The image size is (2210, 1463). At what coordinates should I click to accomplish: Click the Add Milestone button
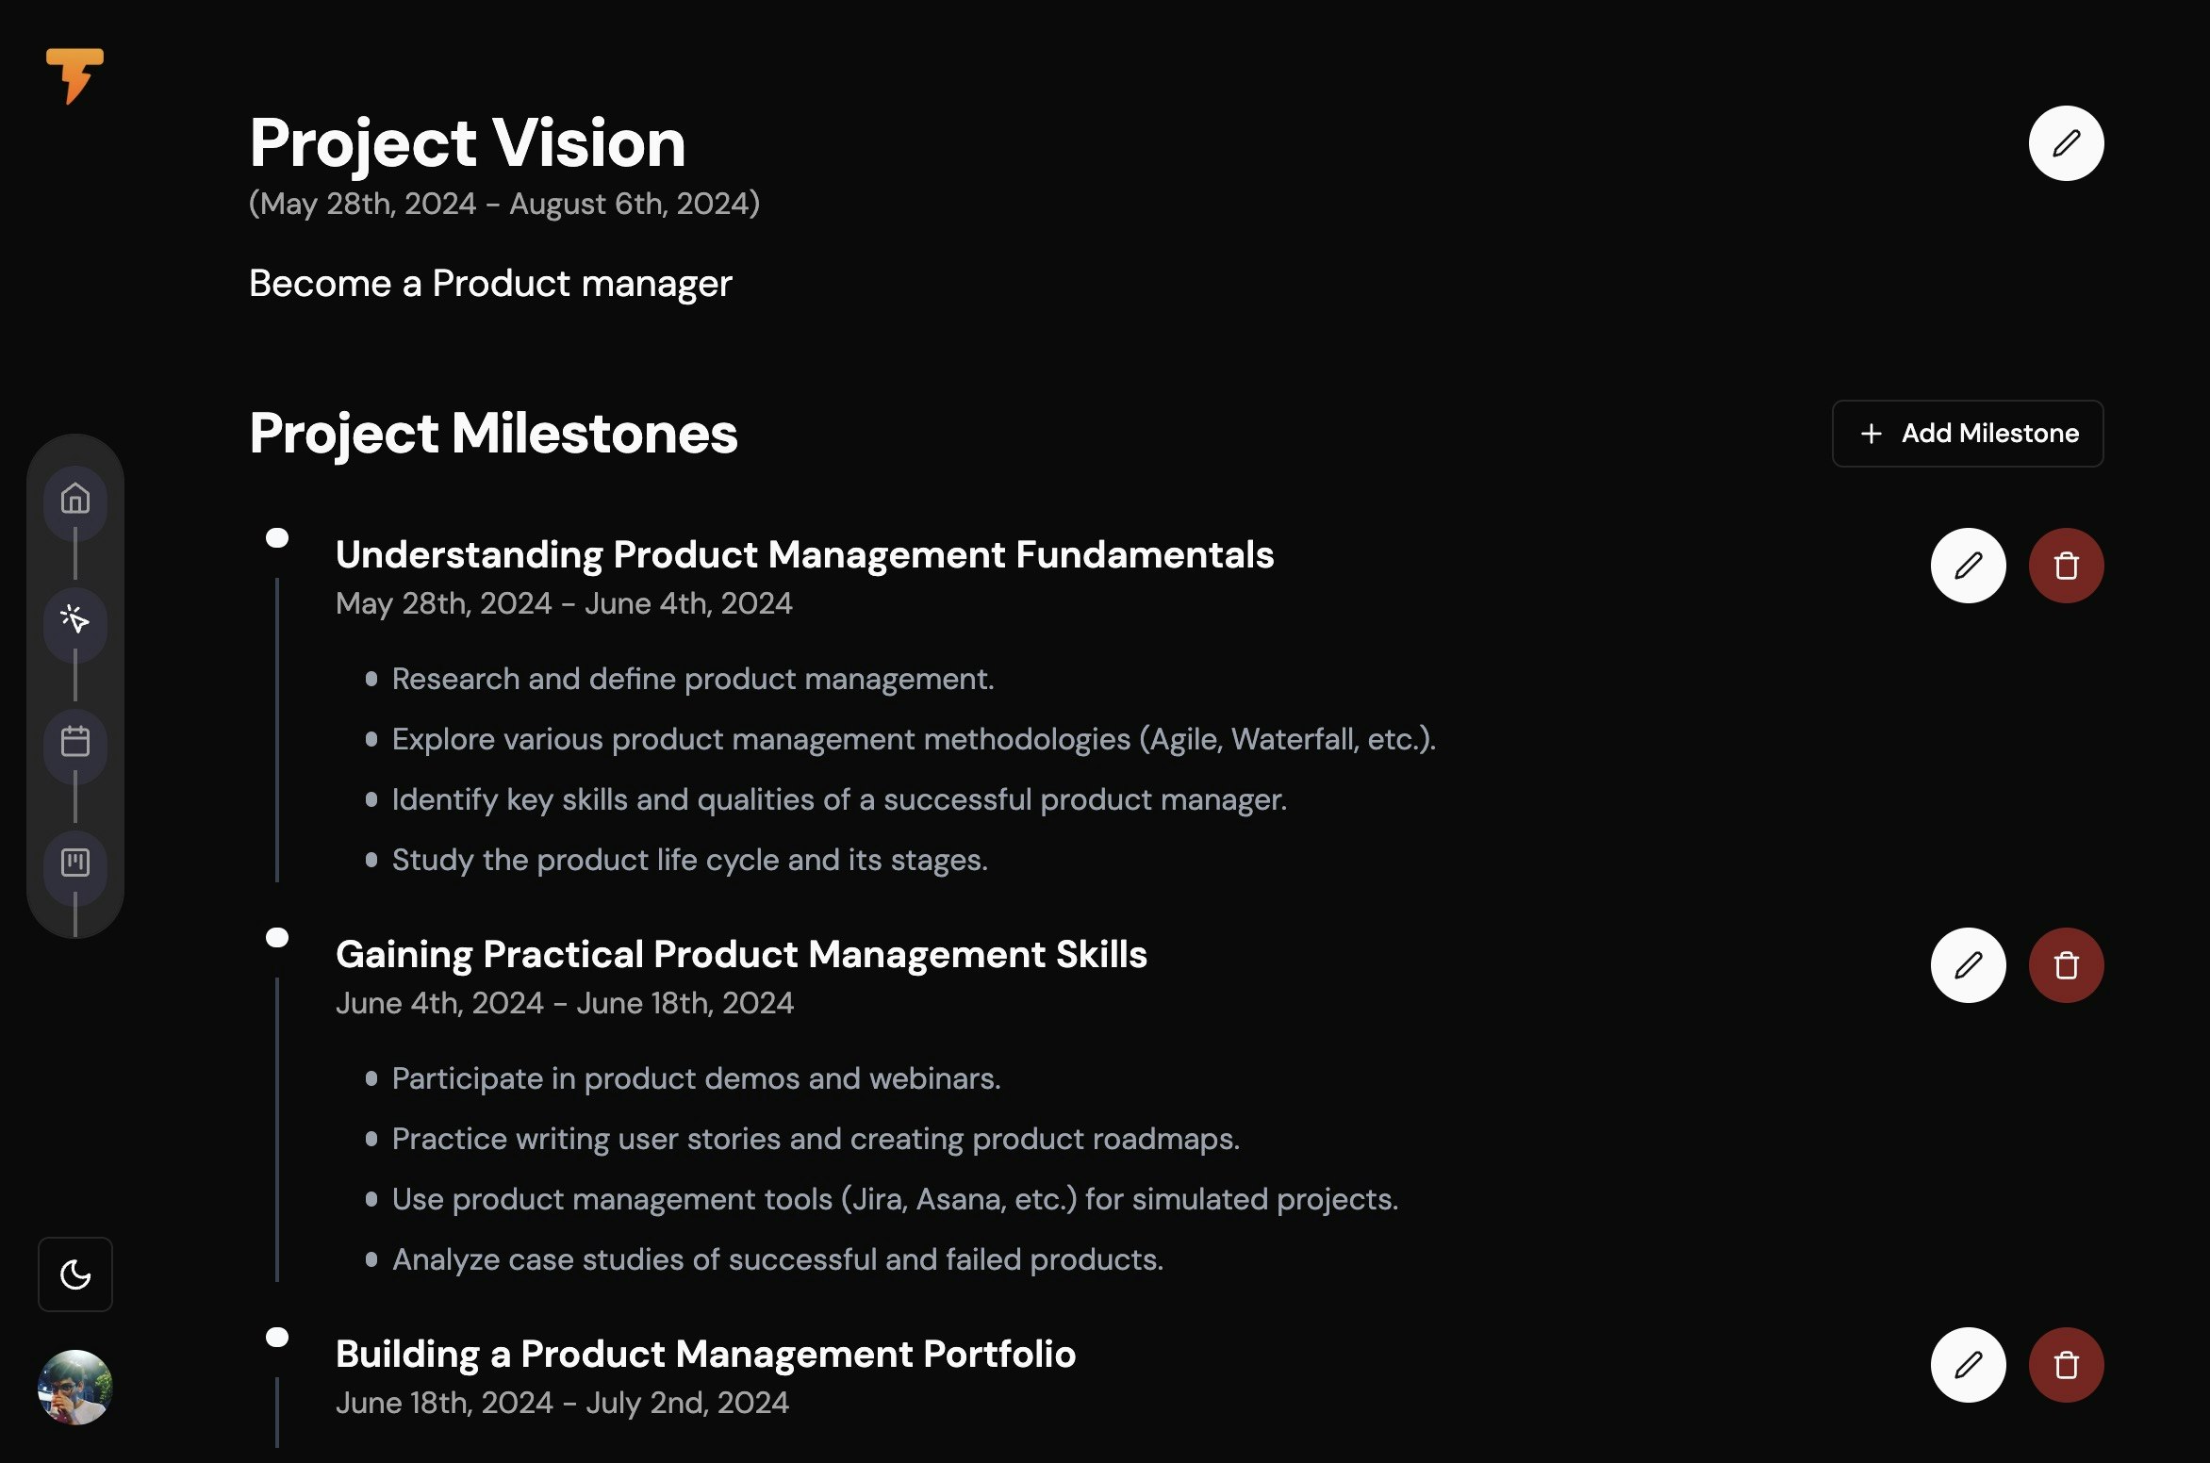[1967, 434]
